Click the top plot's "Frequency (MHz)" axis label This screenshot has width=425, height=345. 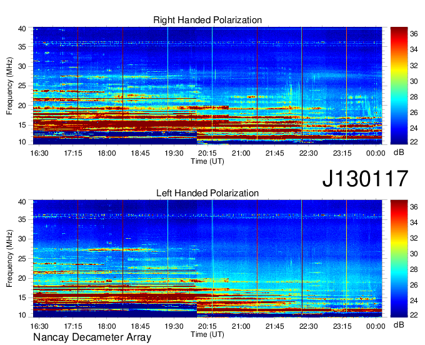pos(9,86)
